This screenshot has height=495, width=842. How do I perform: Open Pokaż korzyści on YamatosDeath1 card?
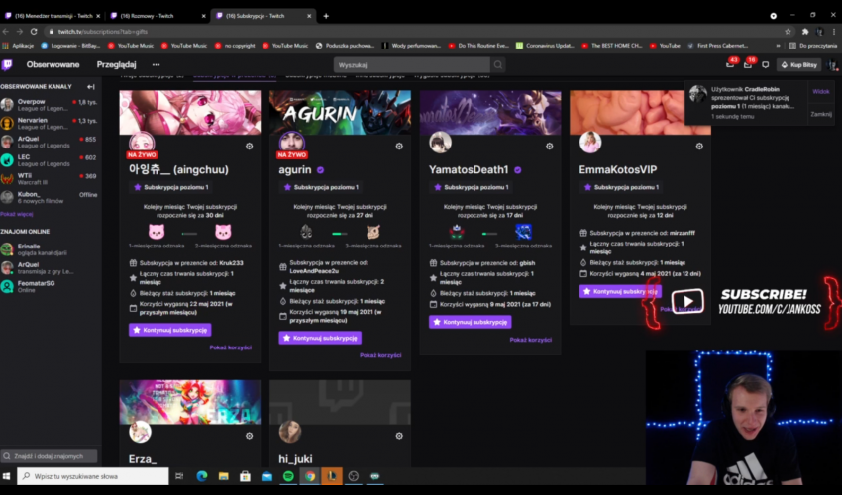pos(531,340)
